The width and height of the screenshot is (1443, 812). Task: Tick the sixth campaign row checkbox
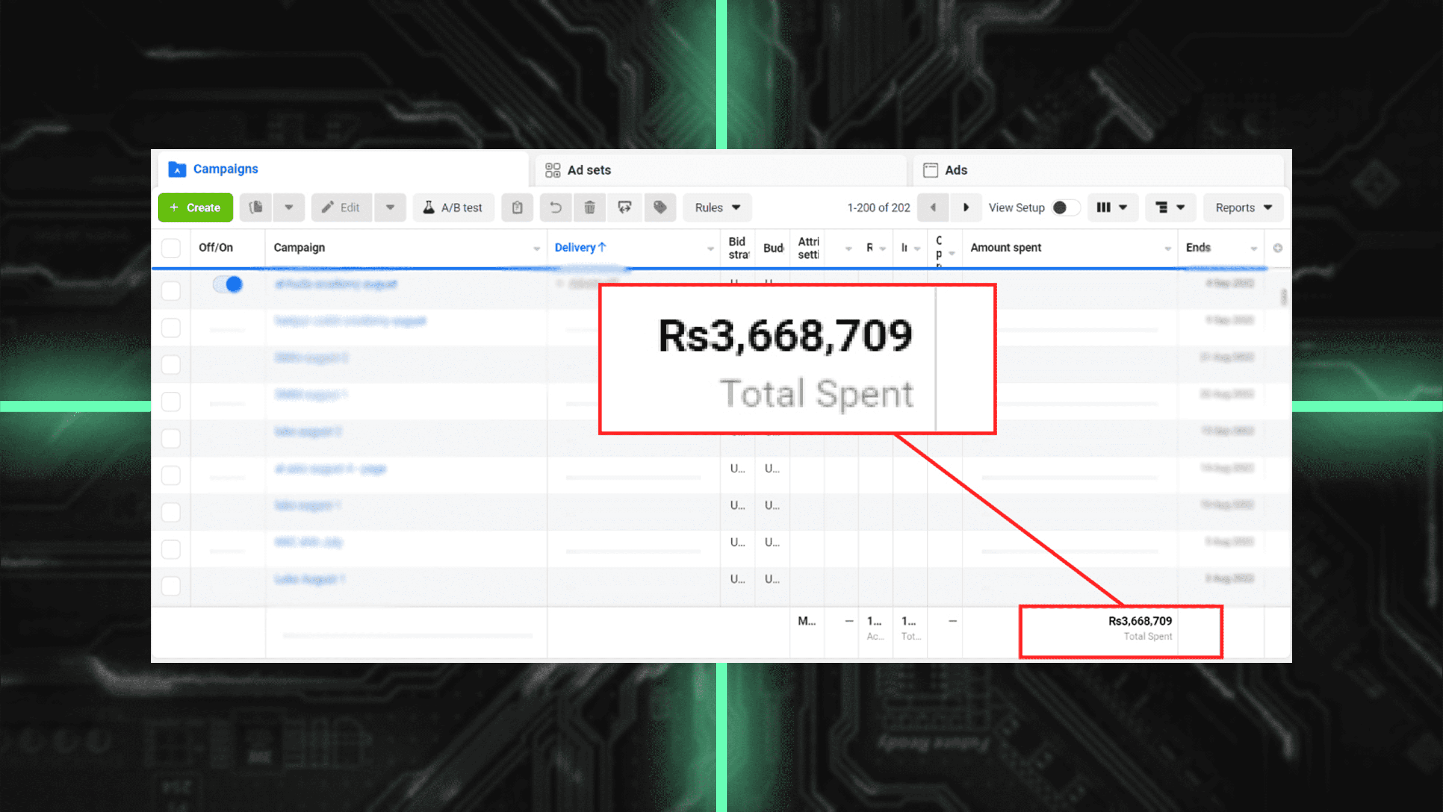click(x=171, y=475)
